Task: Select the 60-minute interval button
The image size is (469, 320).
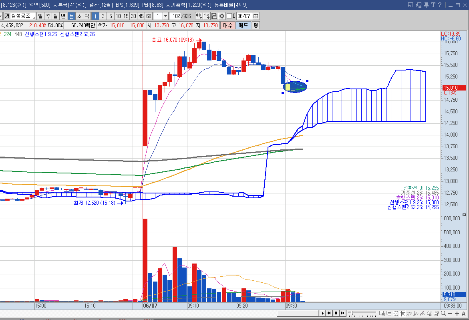Action: click(149, 16)
